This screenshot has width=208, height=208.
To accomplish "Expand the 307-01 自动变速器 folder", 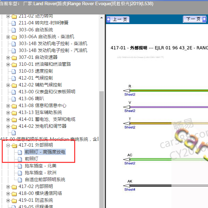I will click(8, 58).
